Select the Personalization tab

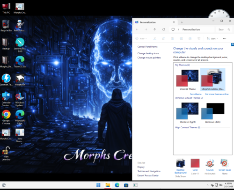155,22
